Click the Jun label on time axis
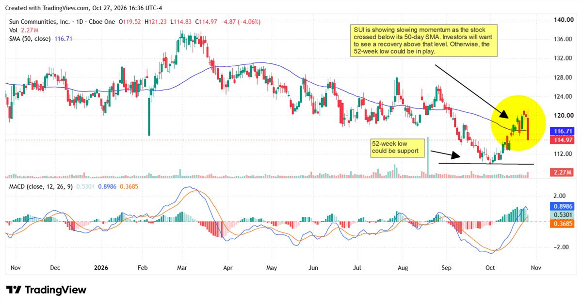The width and height of the screenshot is (582, 305). pos(313,267)
